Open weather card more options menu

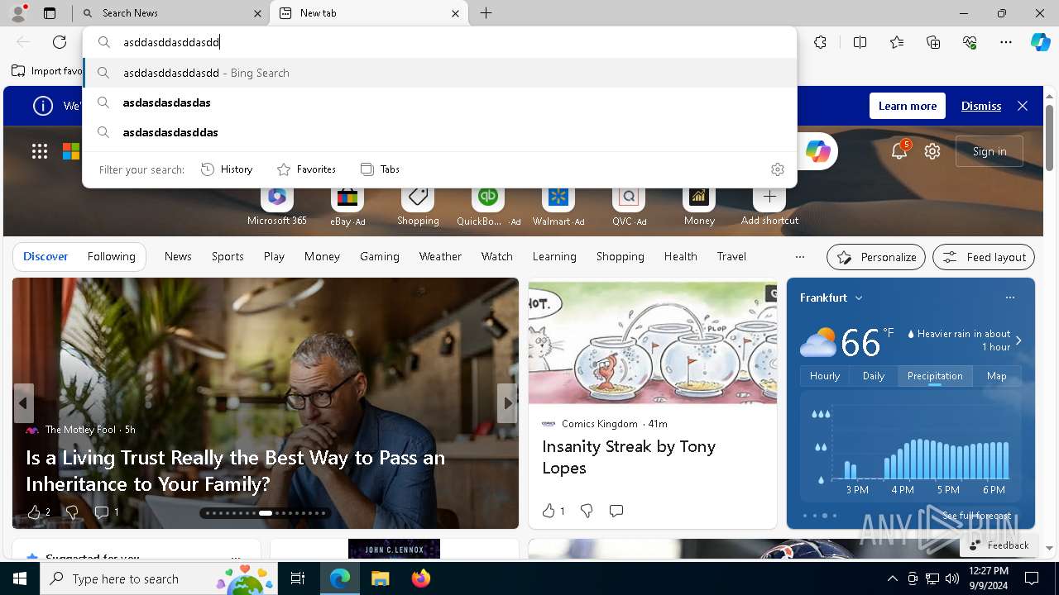1009,297
